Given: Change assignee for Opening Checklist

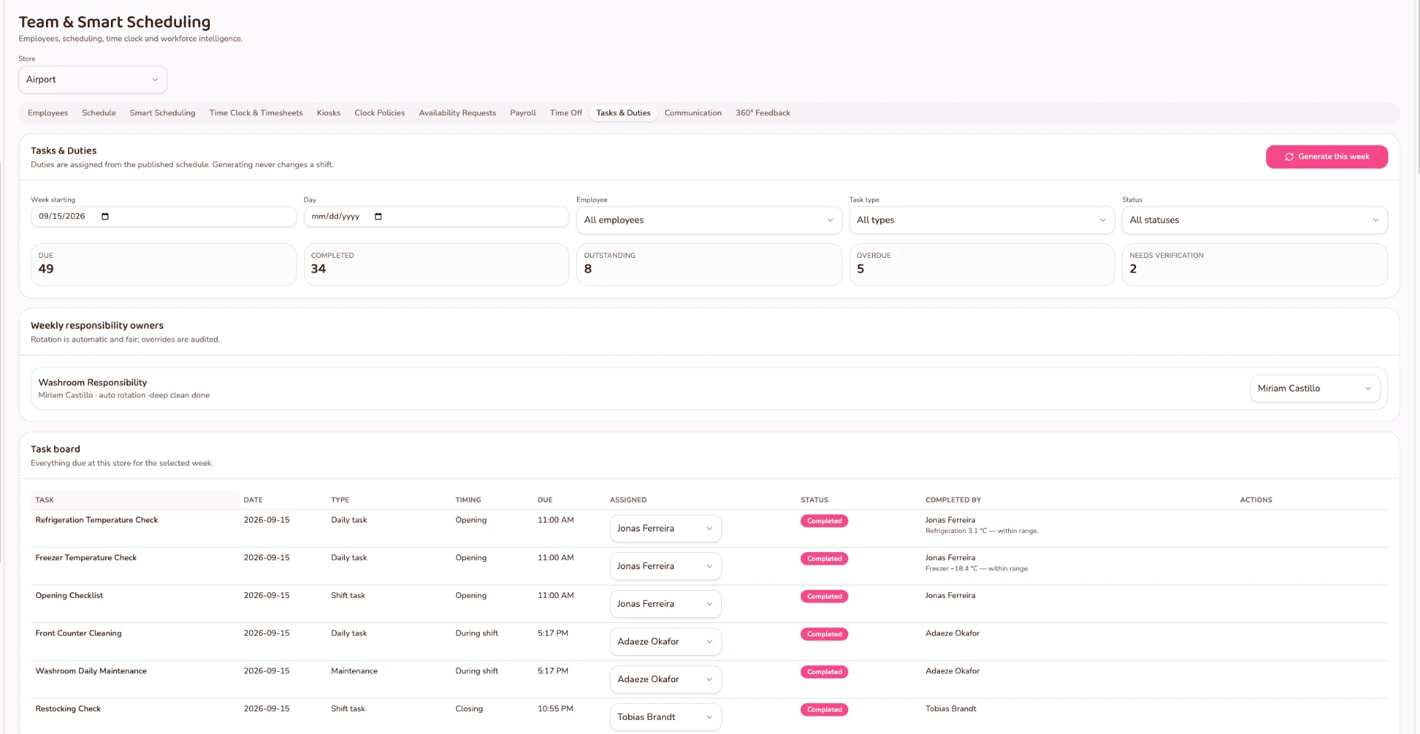Looking at the screenshot, I should point(665,604).
